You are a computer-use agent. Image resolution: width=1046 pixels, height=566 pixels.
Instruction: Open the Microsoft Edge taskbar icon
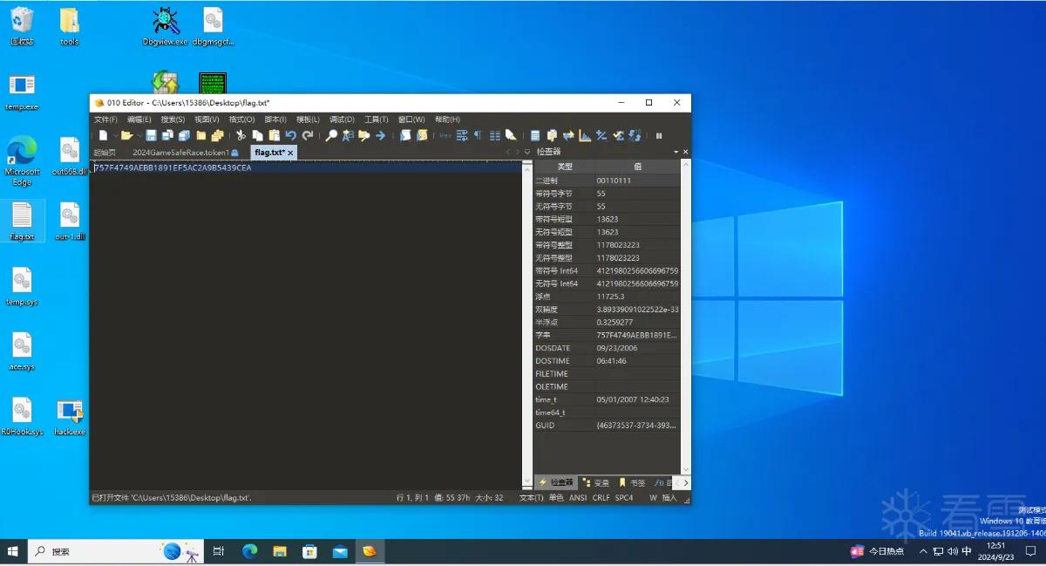(250, 551)
